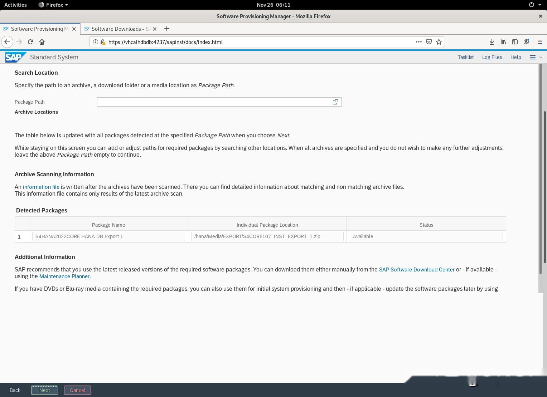Open the Activities overview
The height and width of the screenshot is (397, 547).
15,5
